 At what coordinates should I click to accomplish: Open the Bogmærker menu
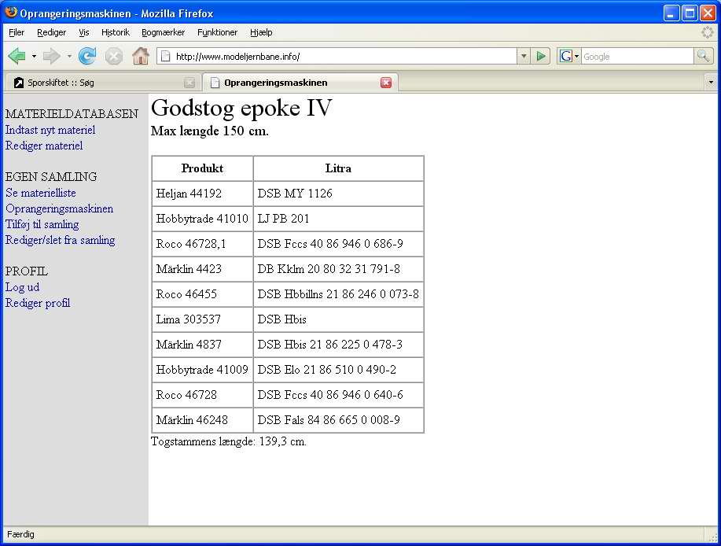pos(164,32)
